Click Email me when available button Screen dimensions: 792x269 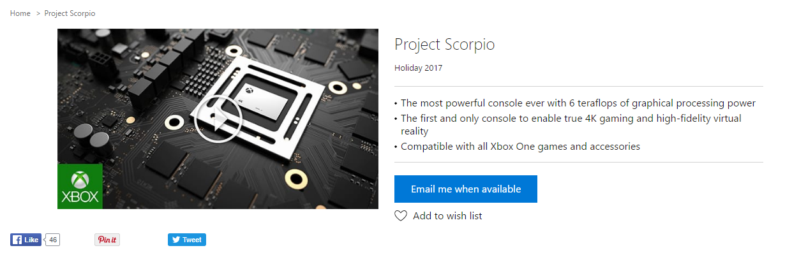pyautogui.click(x=466, y=189)
